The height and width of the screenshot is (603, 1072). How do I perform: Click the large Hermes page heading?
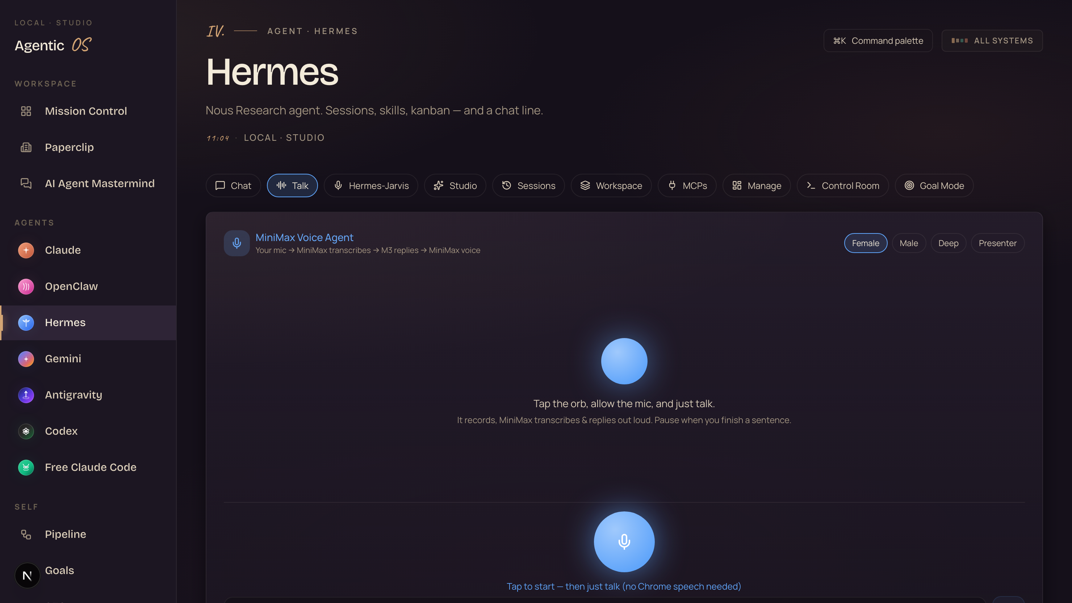click(x=272, y=72)
